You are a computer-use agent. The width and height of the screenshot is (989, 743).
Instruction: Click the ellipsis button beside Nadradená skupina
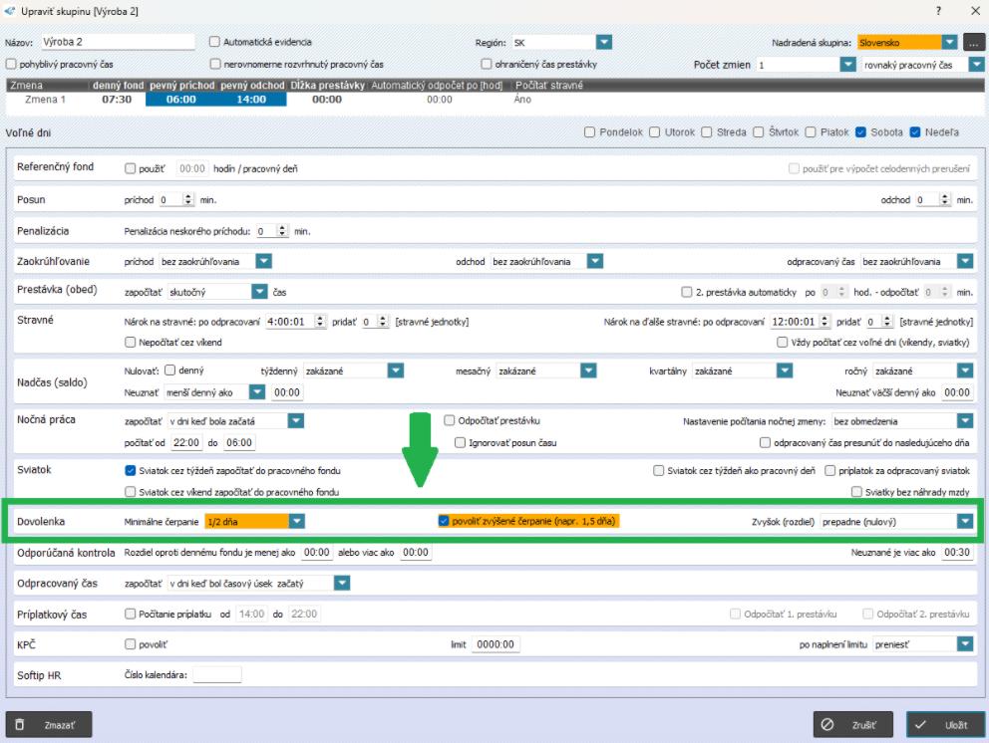[x=973, y=43]
